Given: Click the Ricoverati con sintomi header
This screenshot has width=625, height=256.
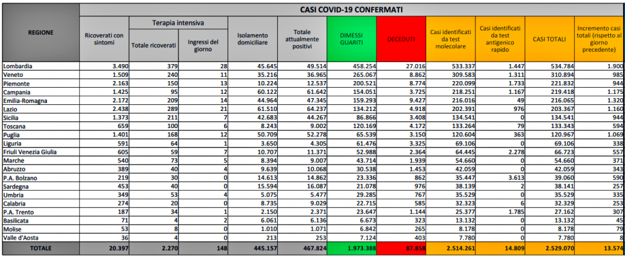Looking at the screenshot, I should pos(104,39).
